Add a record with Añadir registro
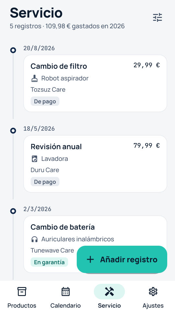This screenshot has height=312, width=175. coord(122,259)
